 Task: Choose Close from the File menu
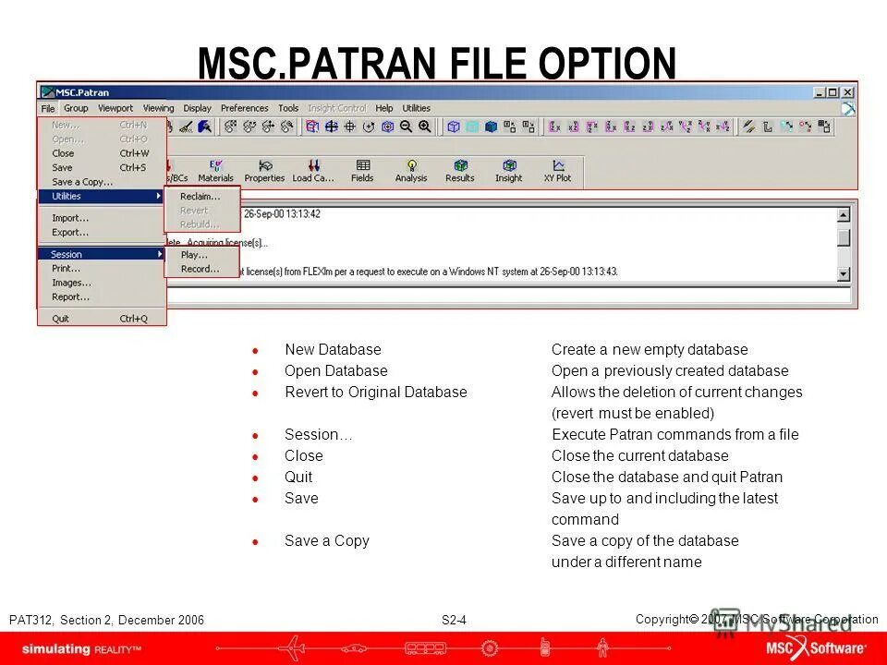point(102,153)
